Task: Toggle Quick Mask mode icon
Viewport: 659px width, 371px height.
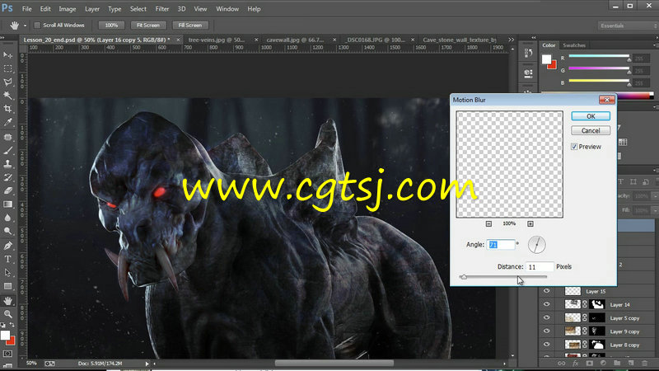Action: pos(7,354)
